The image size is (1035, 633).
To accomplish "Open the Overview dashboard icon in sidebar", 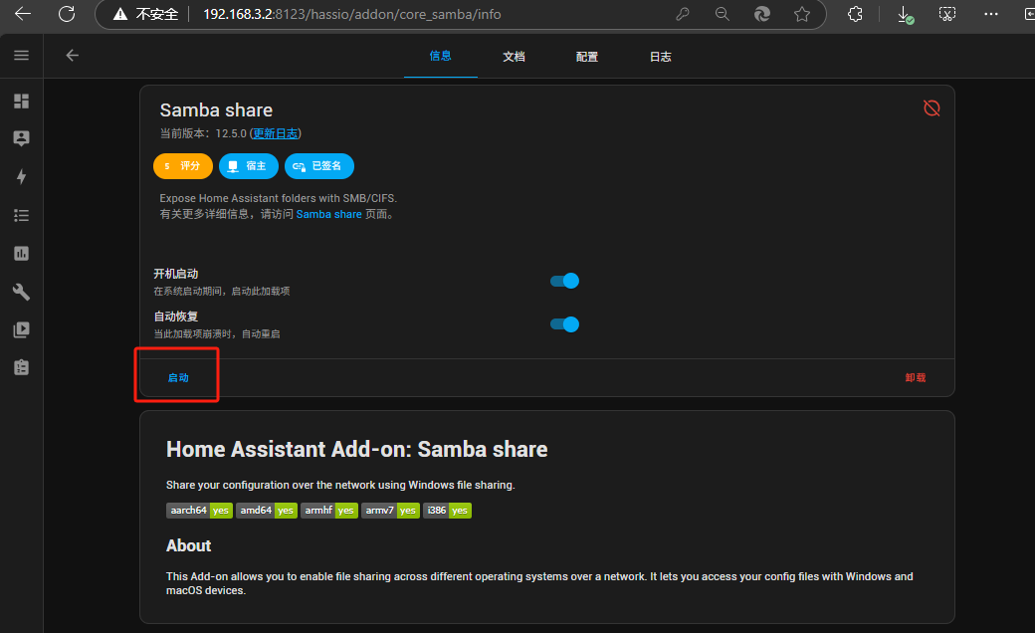I will pos(21,102).
